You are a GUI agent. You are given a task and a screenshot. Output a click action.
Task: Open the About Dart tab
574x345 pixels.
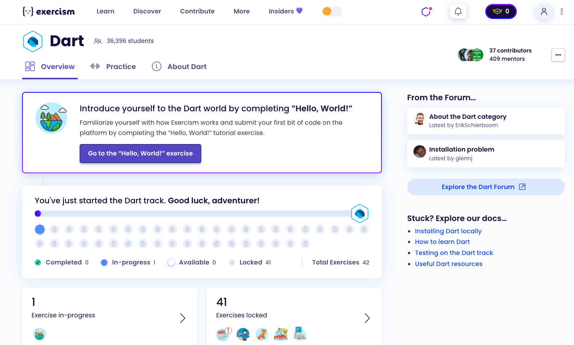pyautogui.click(x=179, y=66)
